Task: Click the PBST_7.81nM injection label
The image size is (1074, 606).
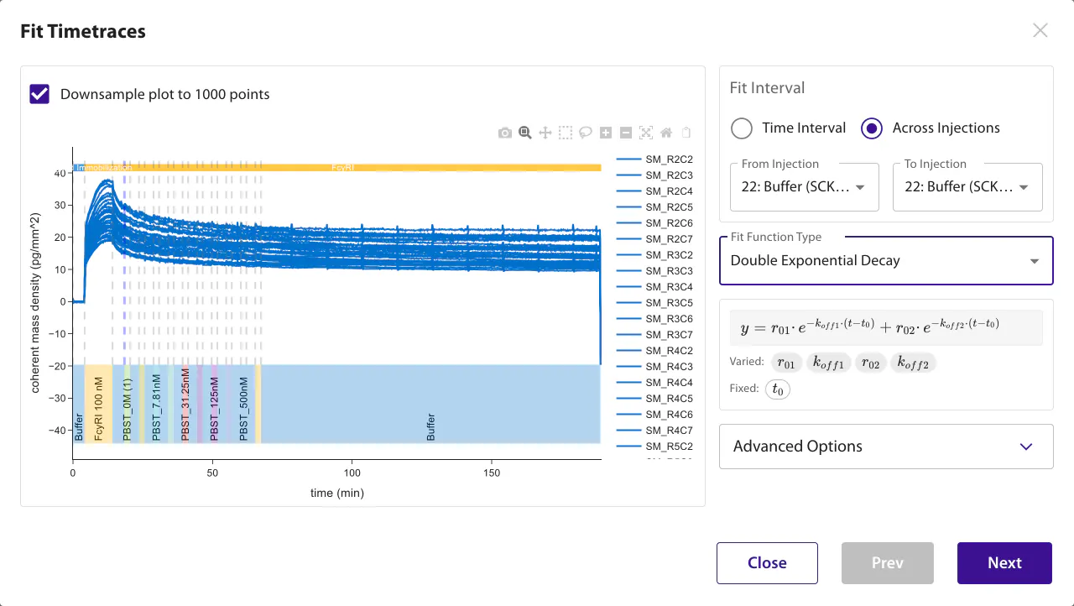Action: coord(156,408)
